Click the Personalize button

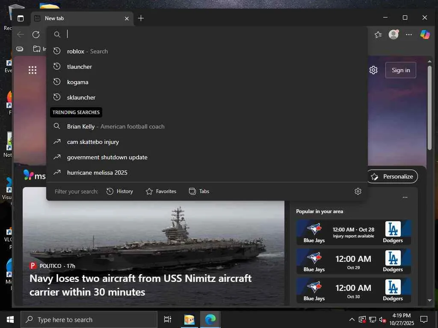pyautogui.click(x=393, y=176)
